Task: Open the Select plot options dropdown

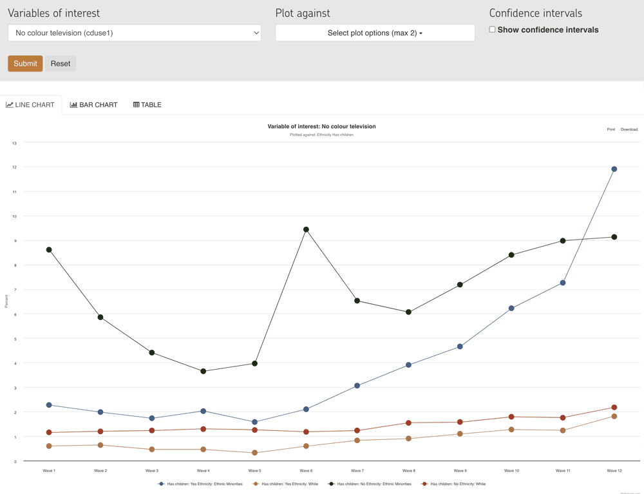Action: [375, 32]
